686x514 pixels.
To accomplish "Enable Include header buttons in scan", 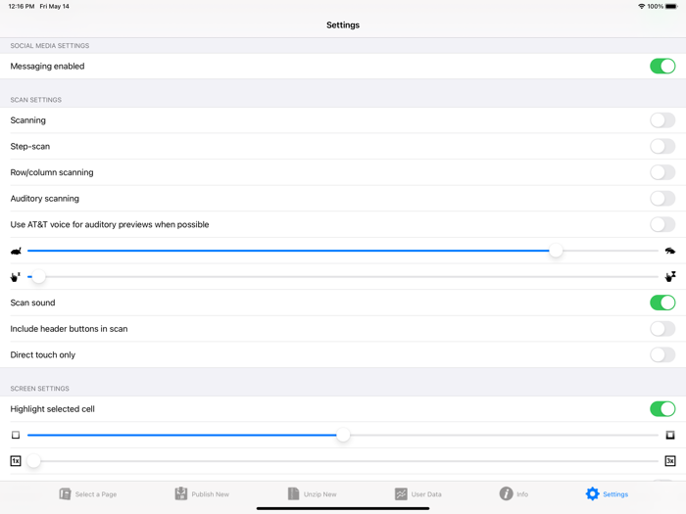I will pyautogui.click(x=662, y=329).
